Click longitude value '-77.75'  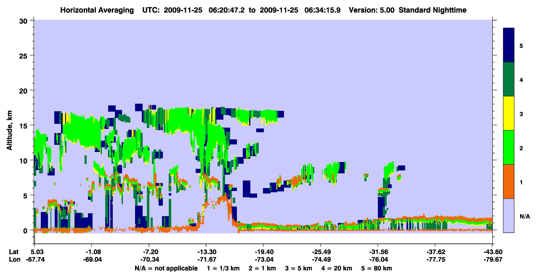435,259
